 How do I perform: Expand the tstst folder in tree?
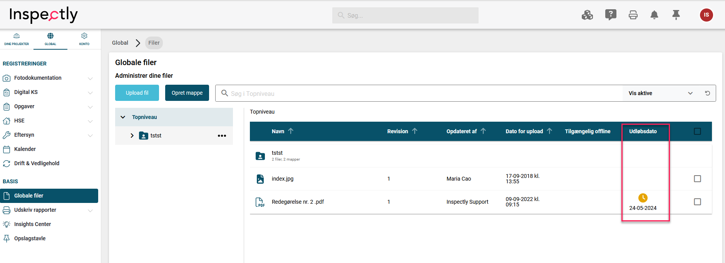coord(132,136)
